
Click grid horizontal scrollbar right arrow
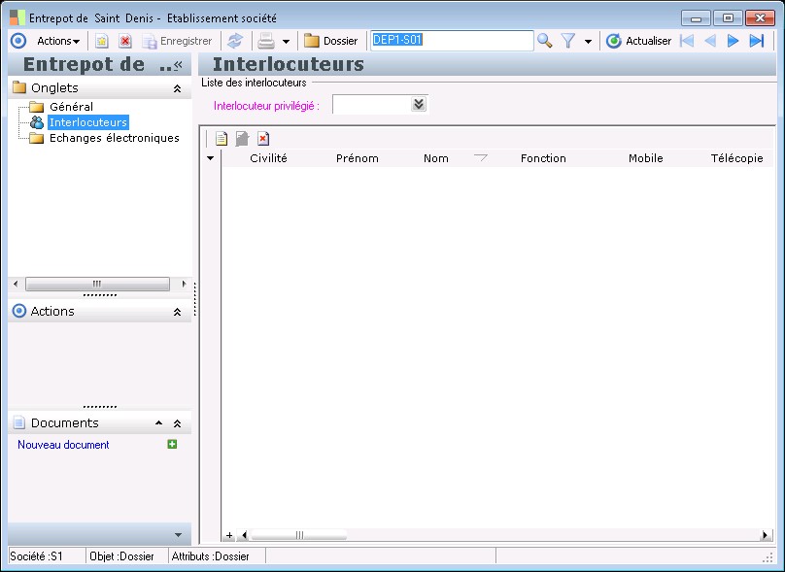click(765, 535)
